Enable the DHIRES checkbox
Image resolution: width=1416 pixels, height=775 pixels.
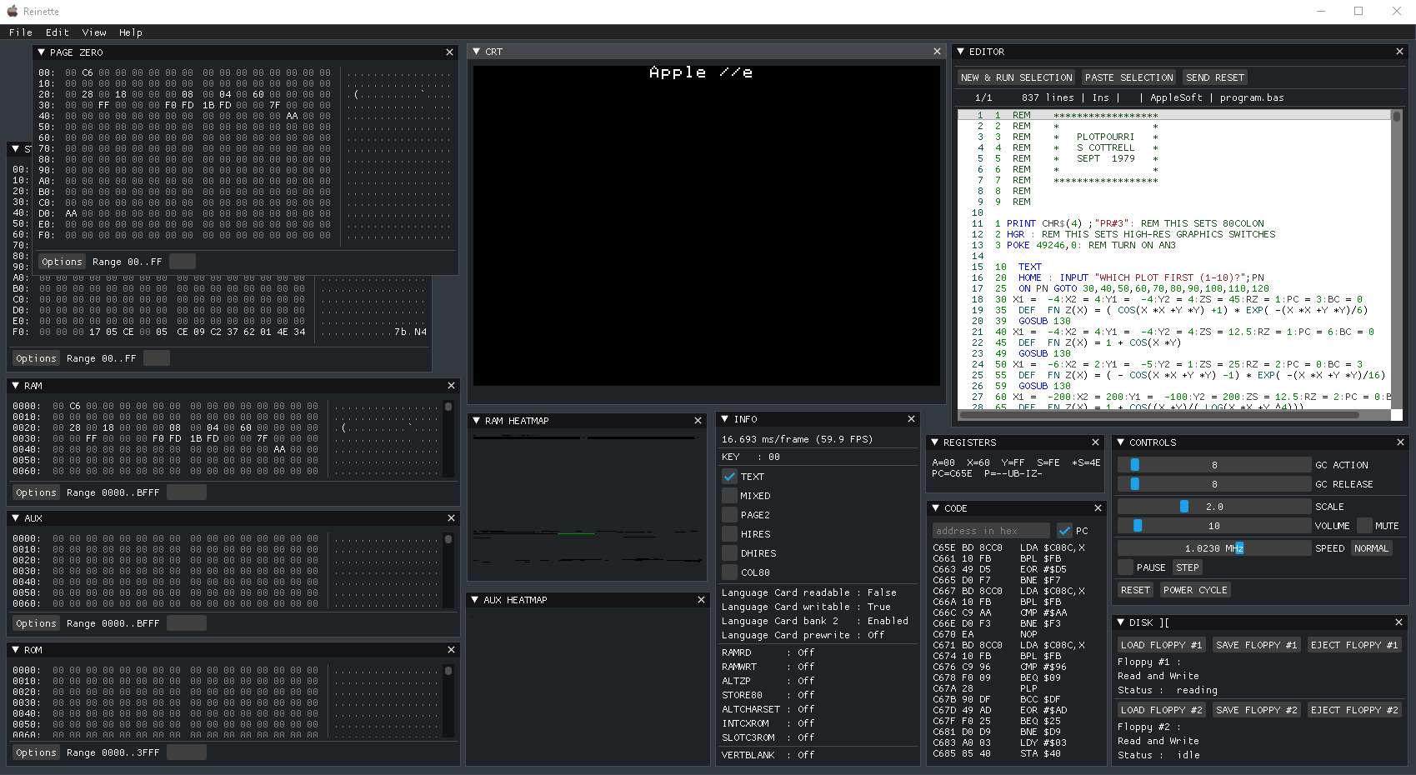click(729, 553)
